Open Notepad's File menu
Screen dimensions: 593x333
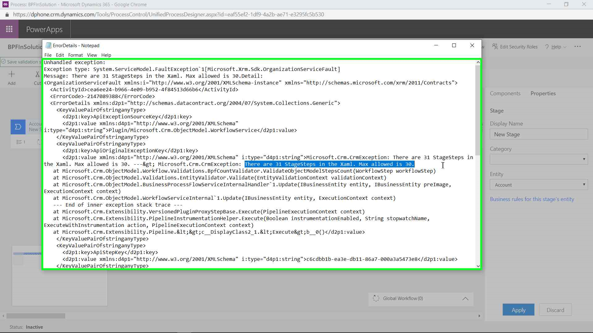tap(48, 55)
